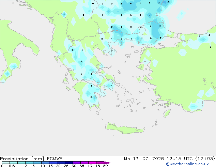This screenshot has width=216, height=167.
Task: Click the 20–25 mm dark blue swatch
Action: (x=61, y=163)
